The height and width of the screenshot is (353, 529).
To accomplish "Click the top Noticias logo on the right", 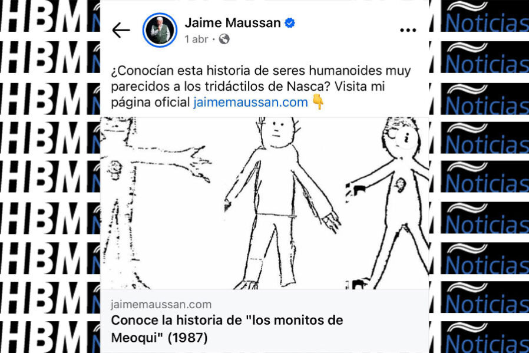I will pyautogui.click(x=487, y=17).
